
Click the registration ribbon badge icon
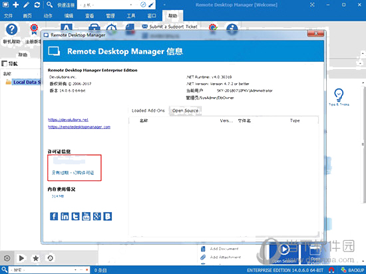(34, 29)
